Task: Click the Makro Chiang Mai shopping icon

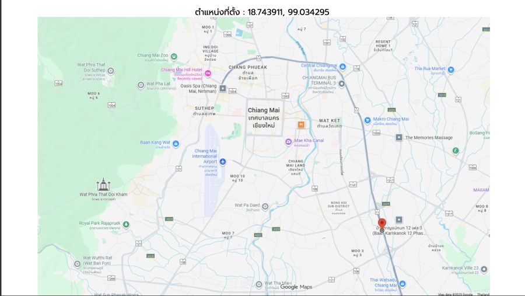Action: click(x=367, y=120)
